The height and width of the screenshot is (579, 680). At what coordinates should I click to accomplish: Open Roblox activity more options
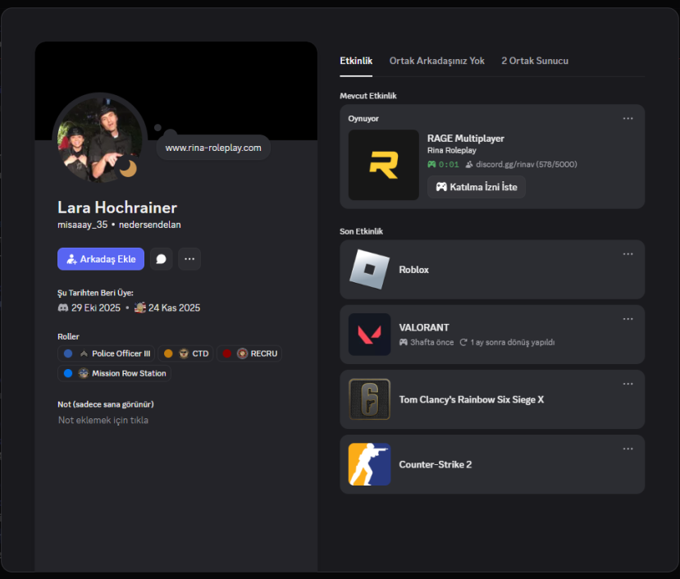(628, 254)
